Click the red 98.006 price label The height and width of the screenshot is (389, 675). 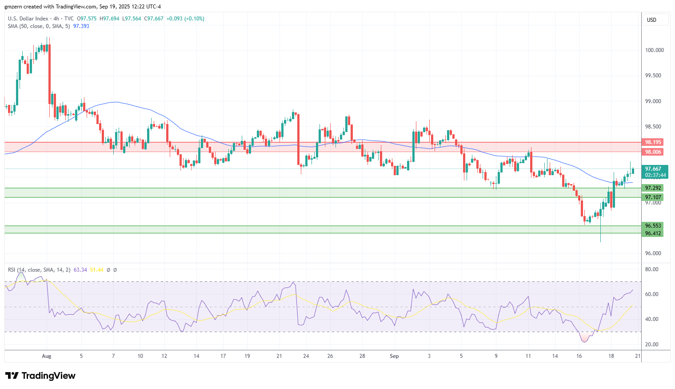pos(653,152)
